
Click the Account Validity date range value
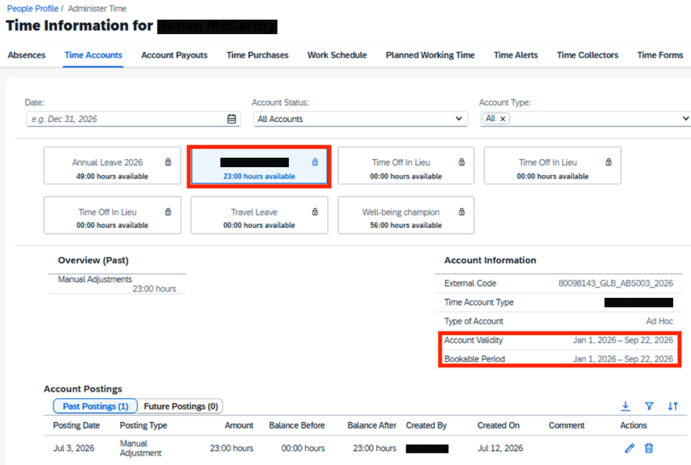click(x=623, y=340)
